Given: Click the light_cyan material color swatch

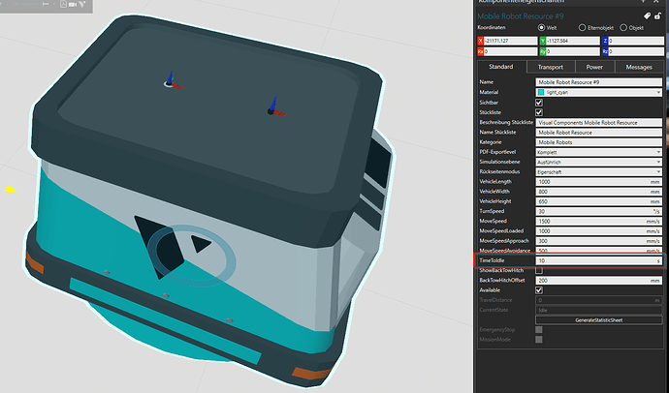Looking at the screenshot, I should [x=540, y=93].
